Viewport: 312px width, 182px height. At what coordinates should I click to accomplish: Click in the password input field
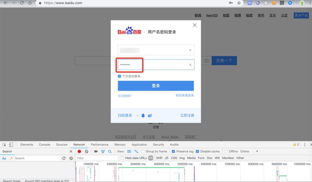coord(156,65)
